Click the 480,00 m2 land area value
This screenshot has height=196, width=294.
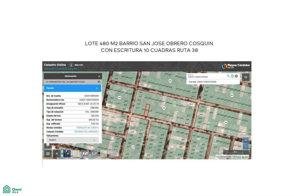(94, 120)
